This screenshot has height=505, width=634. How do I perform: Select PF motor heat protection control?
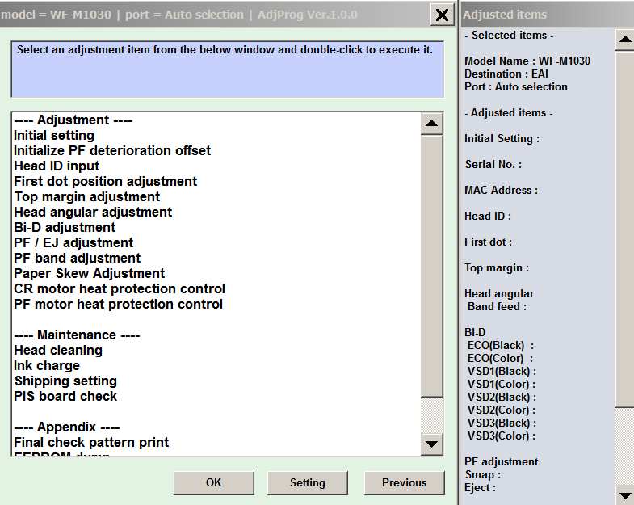(x=118, y=305)
